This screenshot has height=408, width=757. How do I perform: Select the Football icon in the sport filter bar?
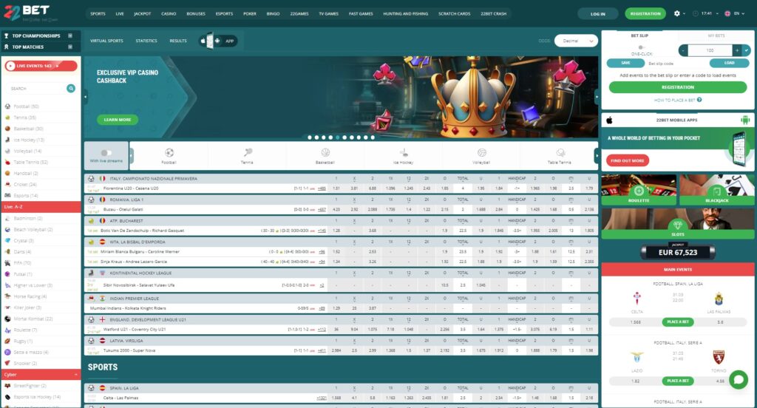pos(169,153)
